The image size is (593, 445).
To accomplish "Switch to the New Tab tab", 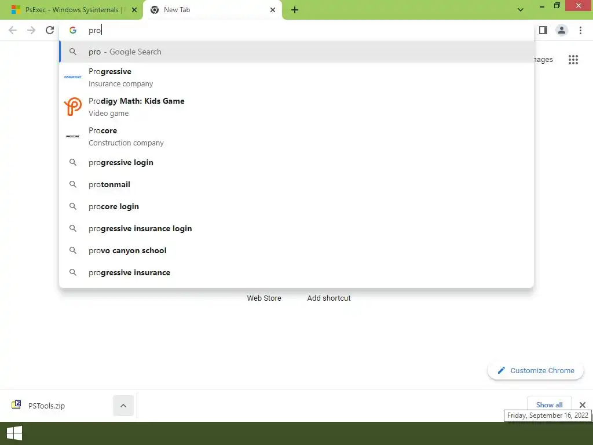I will point(212,10).
